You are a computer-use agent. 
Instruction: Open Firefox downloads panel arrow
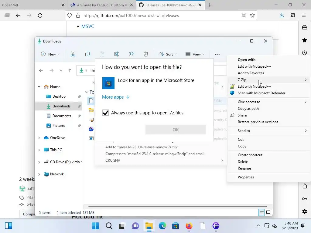[x=282, y=15]
